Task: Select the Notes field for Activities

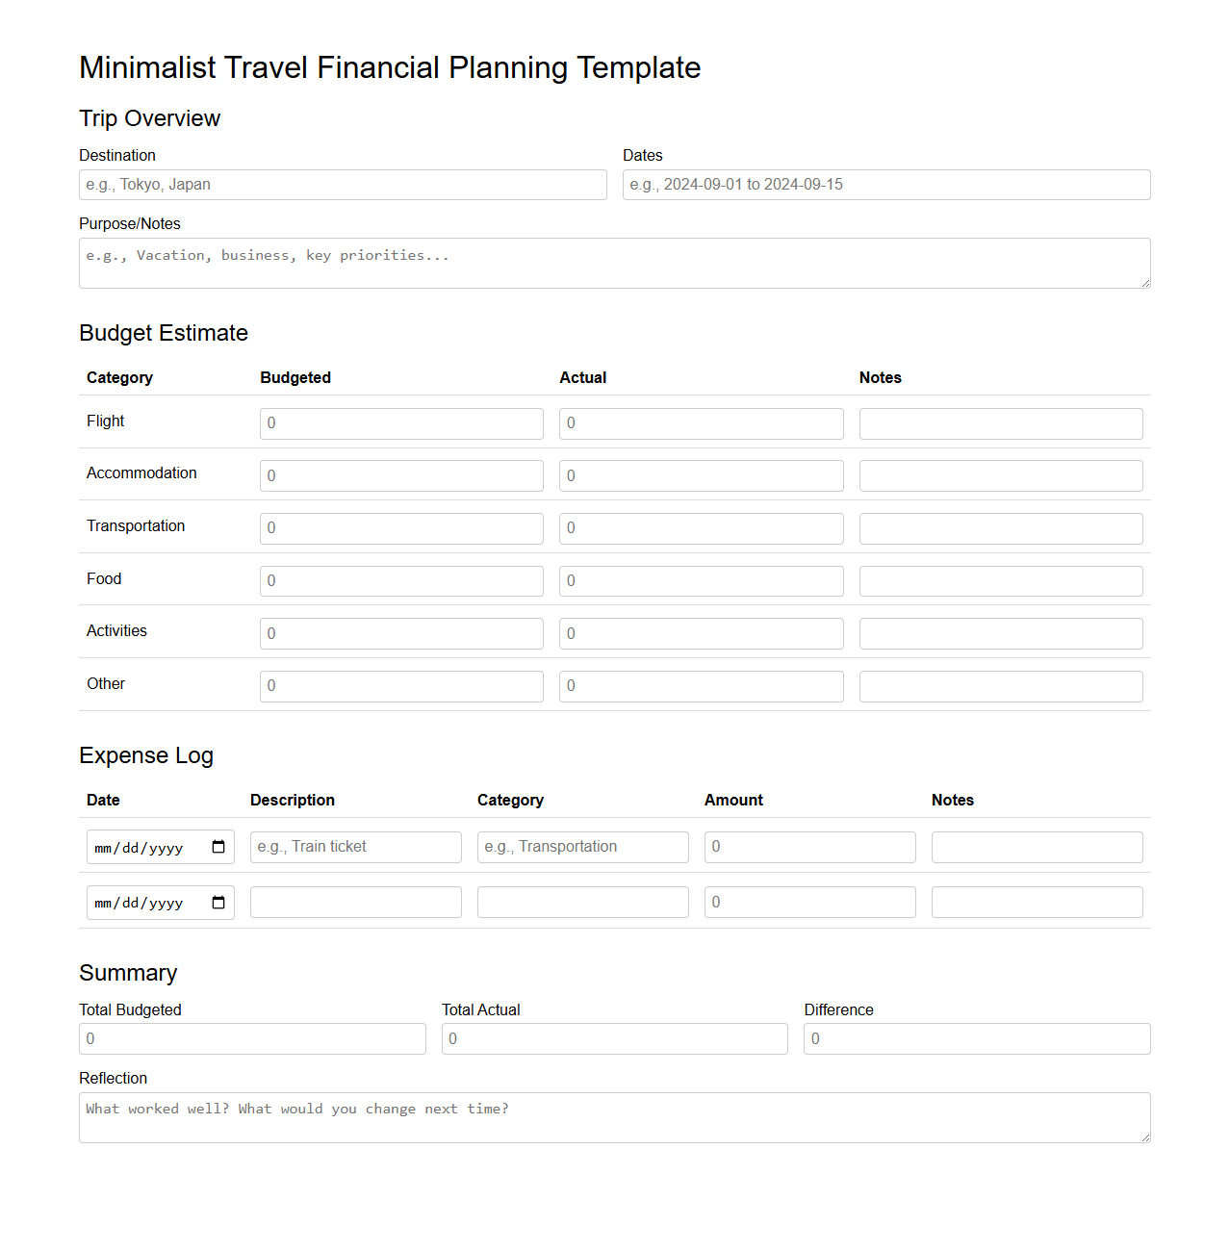Action: 1000,633
